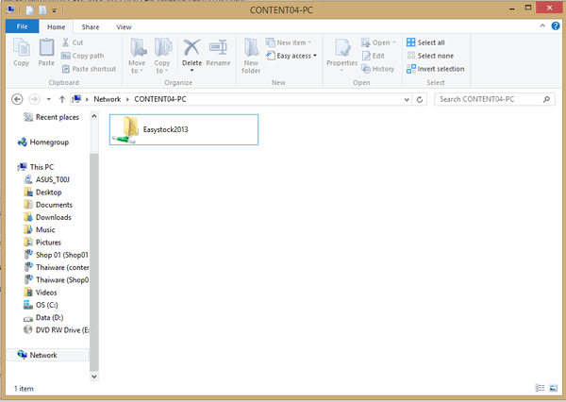The width and height of the screenshot is (566, 402).
Task: Open quick access toolbar customize arrow
Action: click(x=54, y=10)
